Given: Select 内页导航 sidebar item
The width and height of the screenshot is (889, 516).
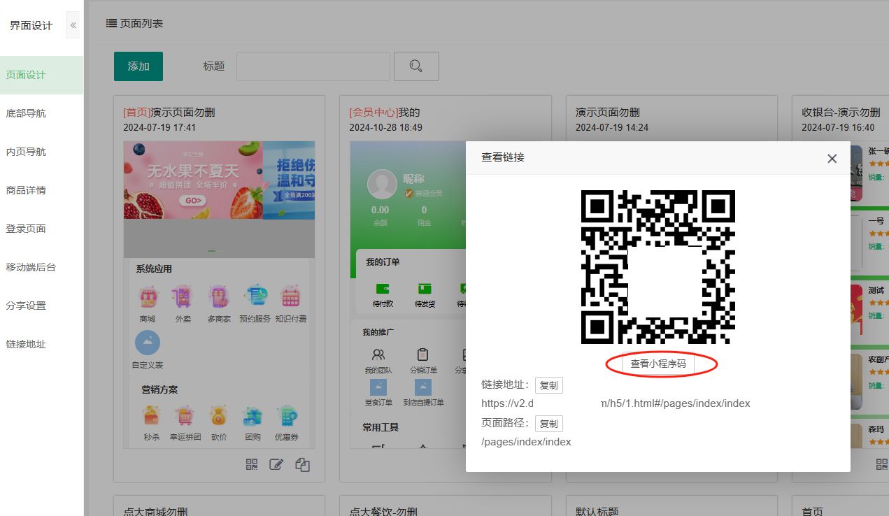Looking at the screenshot, I should pyautogui.click(x=26, y=152).
